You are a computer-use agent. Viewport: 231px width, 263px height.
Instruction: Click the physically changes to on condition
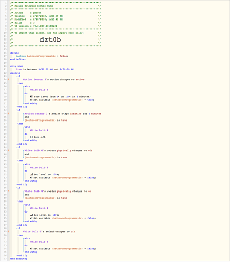(58, 191)
